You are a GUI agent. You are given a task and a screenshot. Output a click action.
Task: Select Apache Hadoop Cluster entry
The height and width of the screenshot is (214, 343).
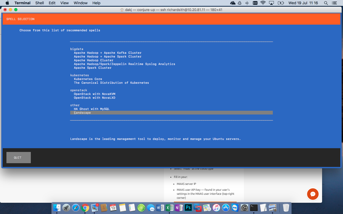click(x=94, y=60)
